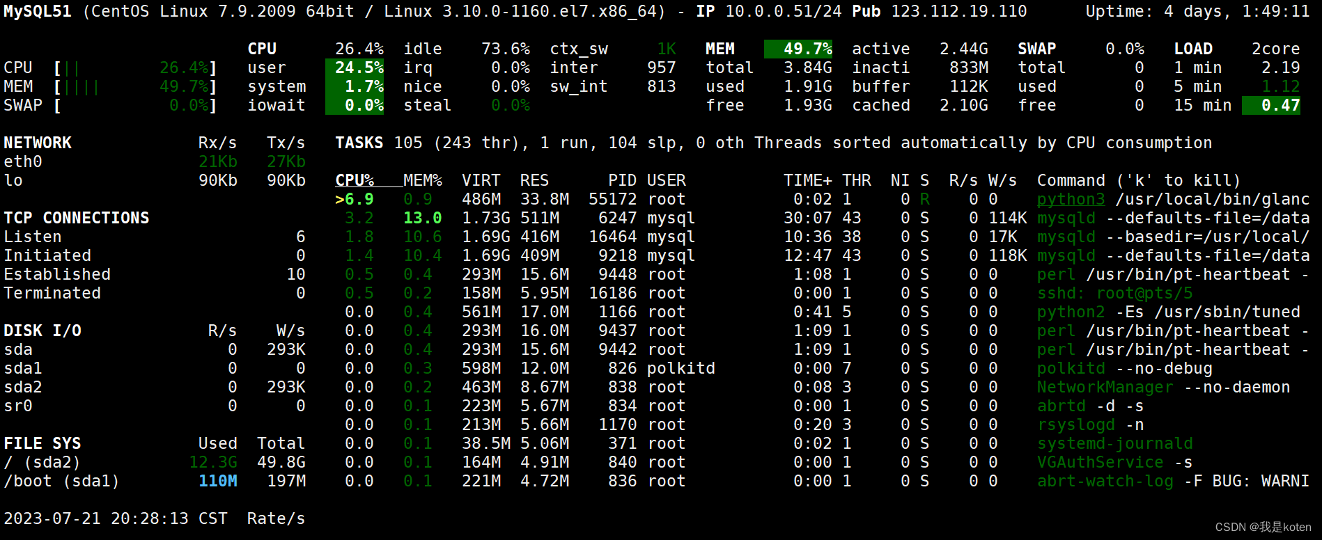Click the FILE SYS section heading
This screenshot has height=540, width=1322.
coord(42,443)
